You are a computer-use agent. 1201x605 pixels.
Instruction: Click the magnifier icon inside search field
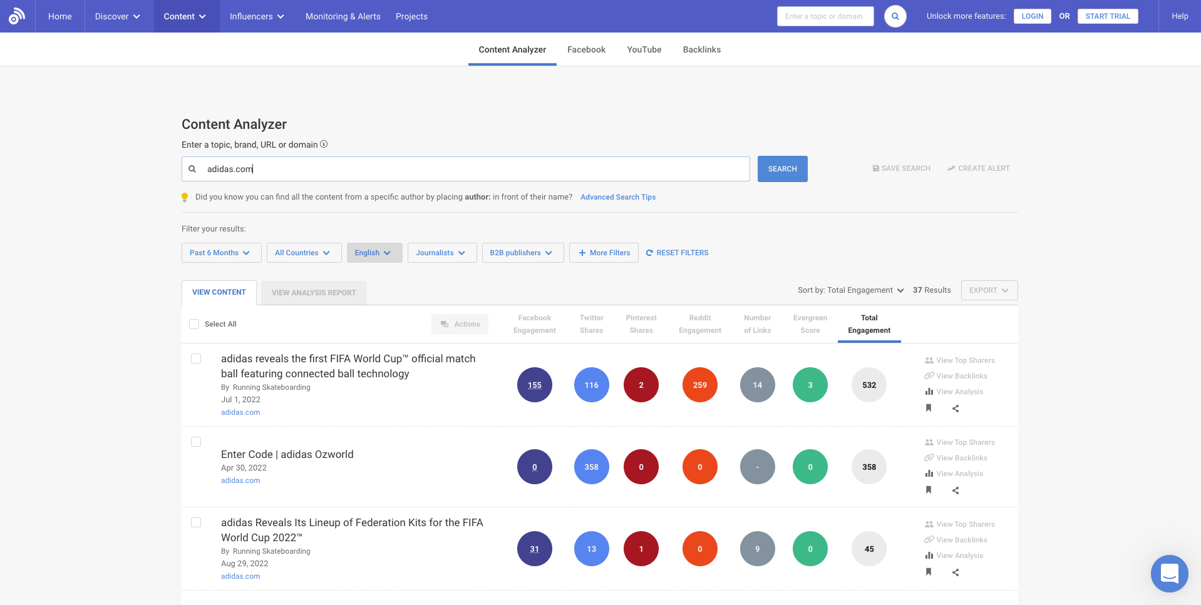tap(192, 169)
